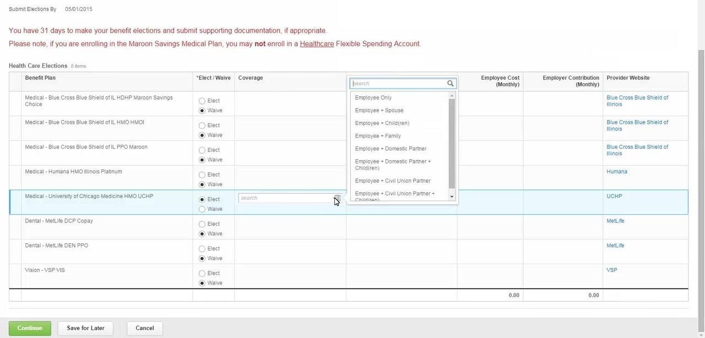The width and height of the screenshot is (705, 338).
Task: Elect the Humana HMO Illinois Platinum plan
Action: [202, 175]
